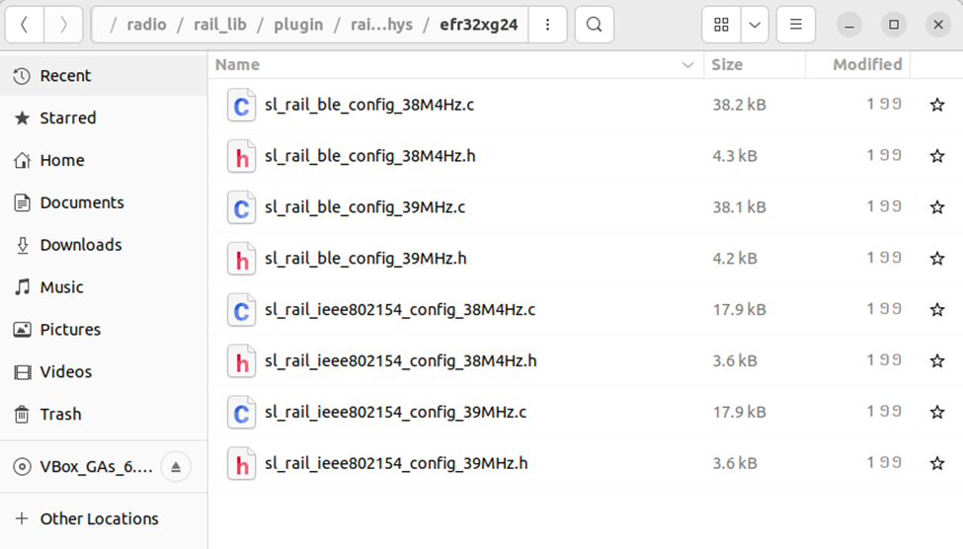Click the search magnifier icon
This screenshot has height=549, width=963.
tap(594, 25)
